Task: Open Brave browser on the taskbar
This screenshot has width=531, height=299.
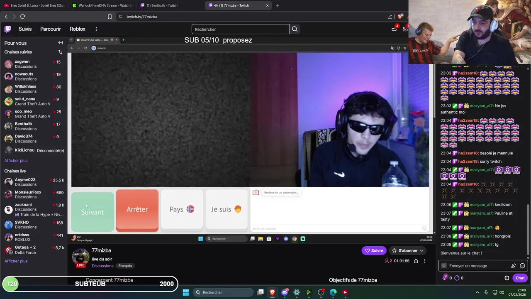Action: click(272, 292)
